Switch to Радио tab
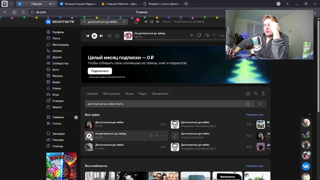 pos(142,94)
